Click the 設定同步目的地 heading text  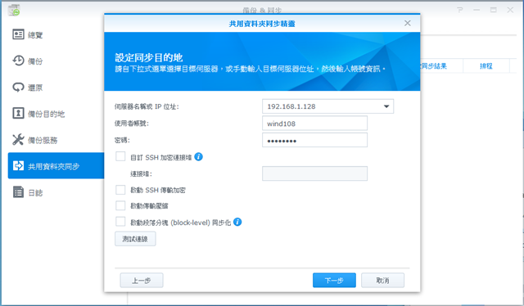click(x=149, y=57)
